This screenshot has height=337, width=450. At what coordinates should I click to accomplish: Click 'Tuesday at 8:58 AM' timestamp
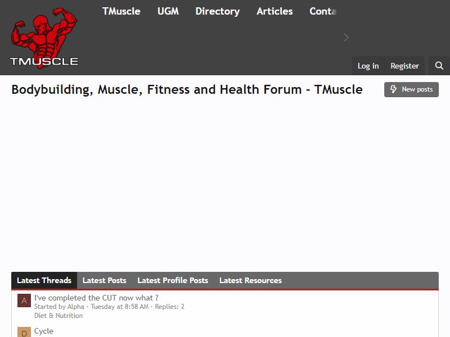(x=120, y=307)
